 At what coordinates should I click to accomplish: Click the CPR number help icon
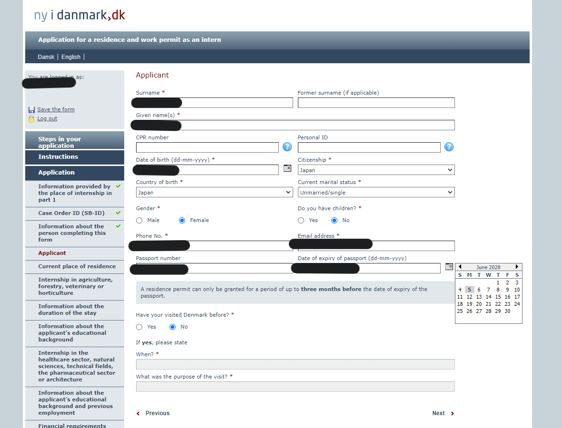(287, 147)
